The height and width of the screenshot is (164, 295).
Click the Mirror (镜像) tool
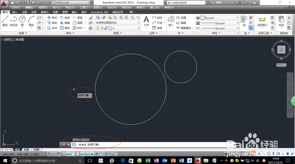[65, 23]
